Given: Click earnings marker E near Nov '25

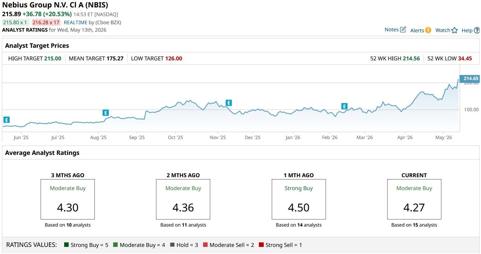Looking at the screenshot, I should pos(229,103).
